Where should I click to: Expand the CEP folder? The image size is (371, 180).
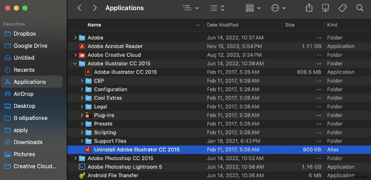(x=82, y=81)
